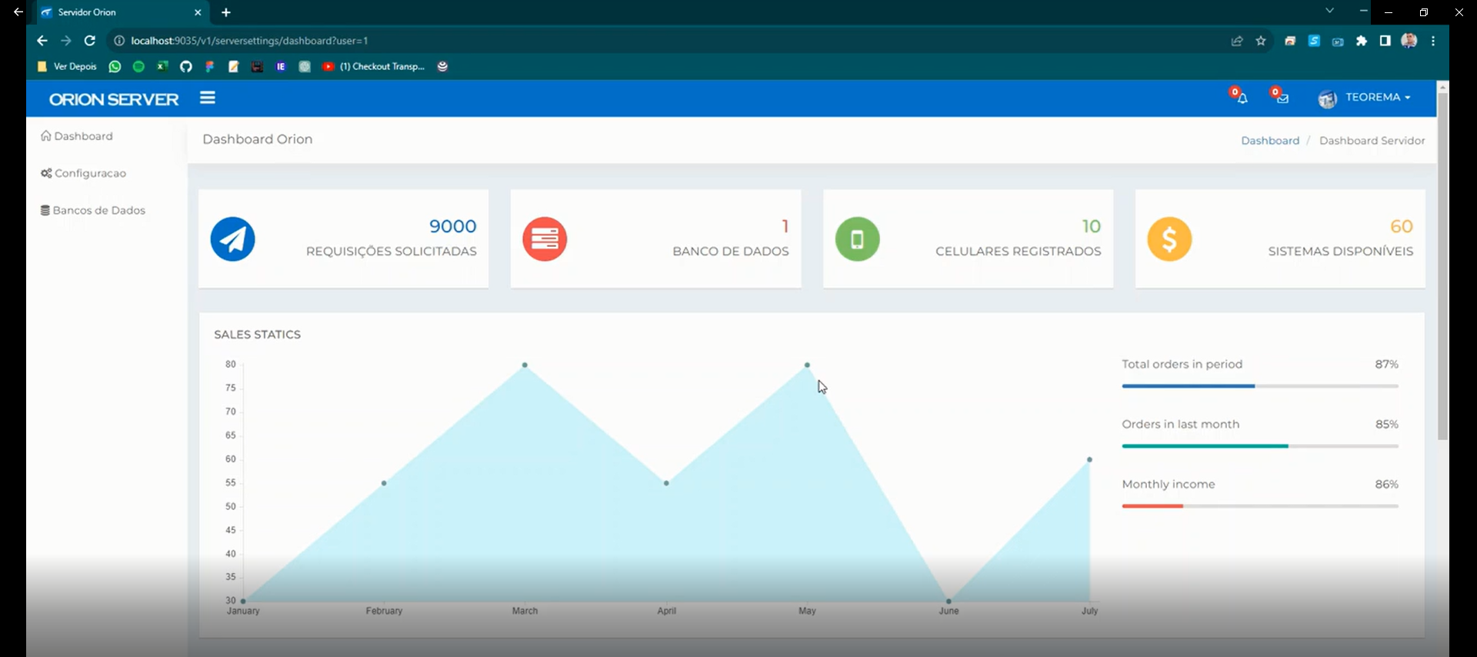Close the Servidor Orion tab
Viewport: 1477px width, 657px height.
[198, 12]
